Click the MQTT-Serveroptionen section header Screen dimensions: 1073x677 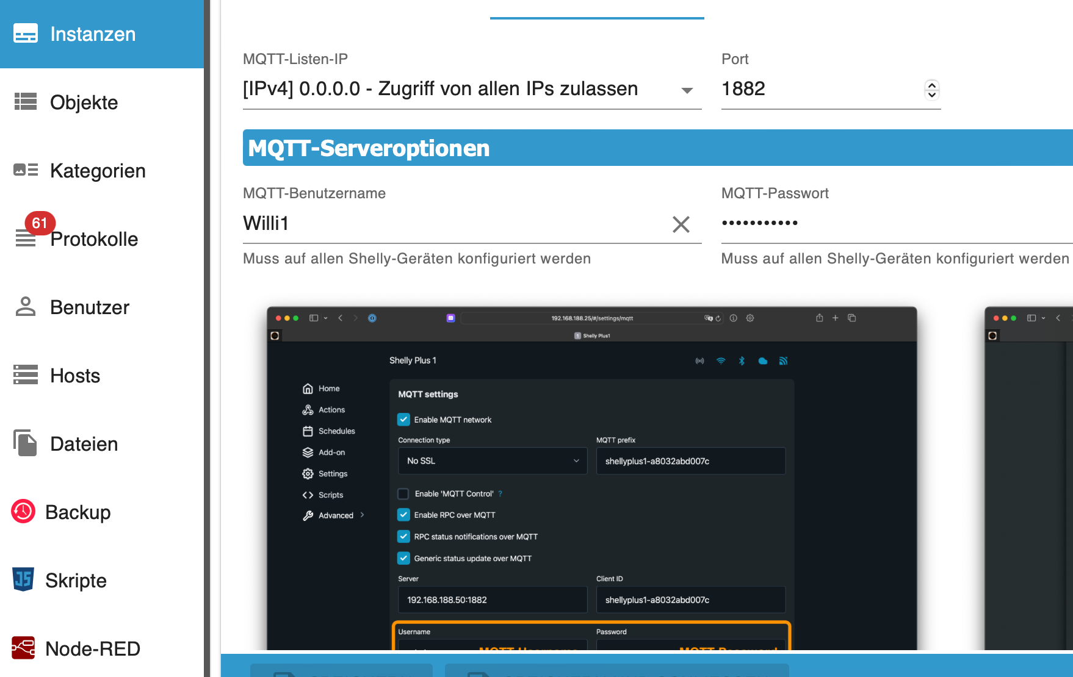pos(657,148)
